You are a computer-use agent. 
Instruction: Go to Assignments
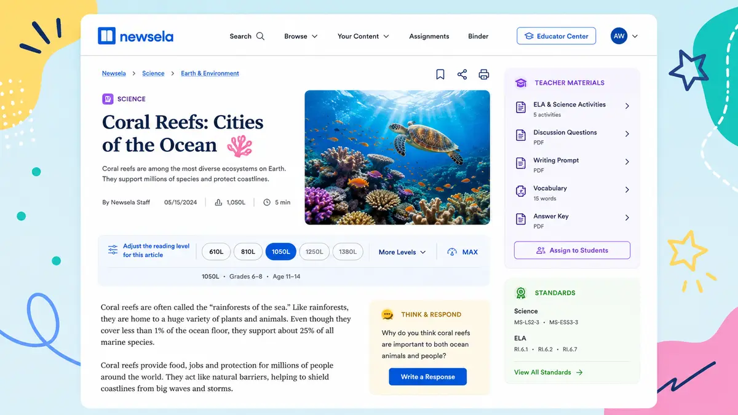[x=429, y=36]
